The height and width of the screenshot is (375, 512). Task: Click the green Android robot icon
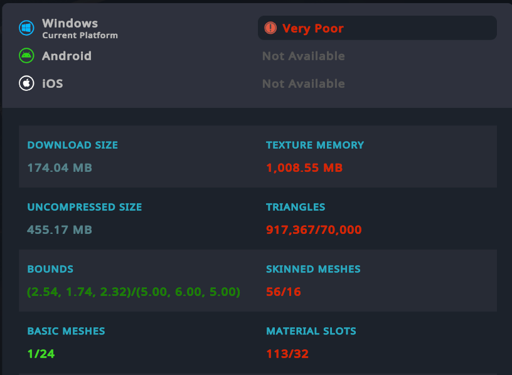[26, 56]
